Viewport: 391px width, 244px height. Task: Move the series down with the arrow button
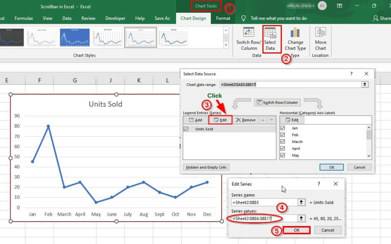click(271, 120)
